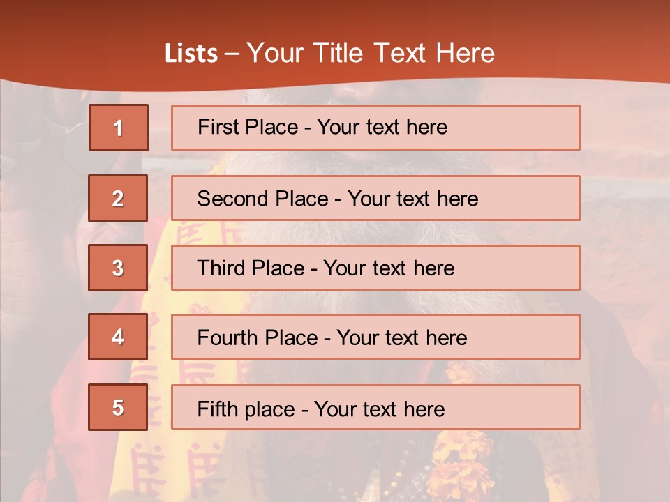Click the slide title text

[329, 53]
